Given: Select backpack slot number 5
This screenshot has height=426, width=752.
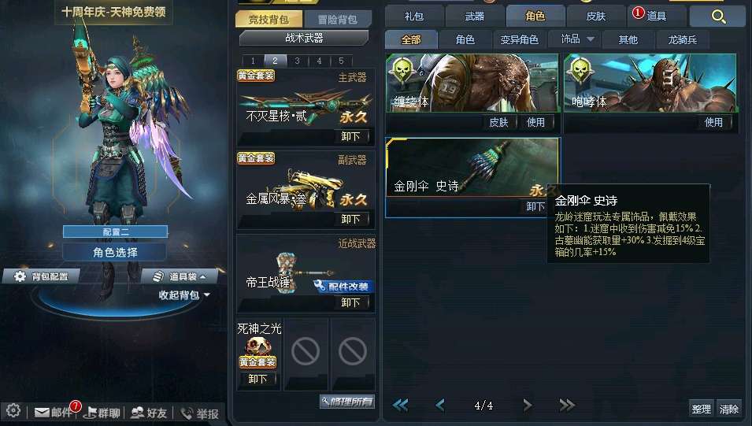Looking at the screenshot, I should point(342,61).
